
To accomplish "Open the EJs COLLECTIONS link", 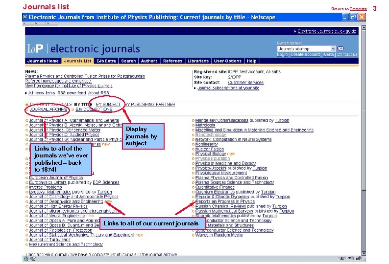I will (94, 109).
